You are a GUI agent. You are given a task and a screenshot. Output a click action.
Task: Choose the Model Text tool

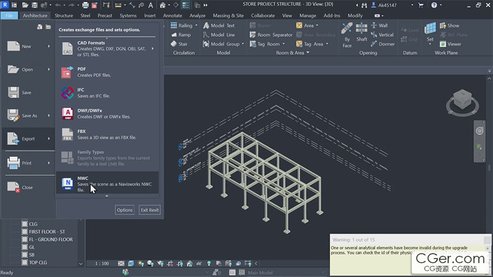coord(219,25)
